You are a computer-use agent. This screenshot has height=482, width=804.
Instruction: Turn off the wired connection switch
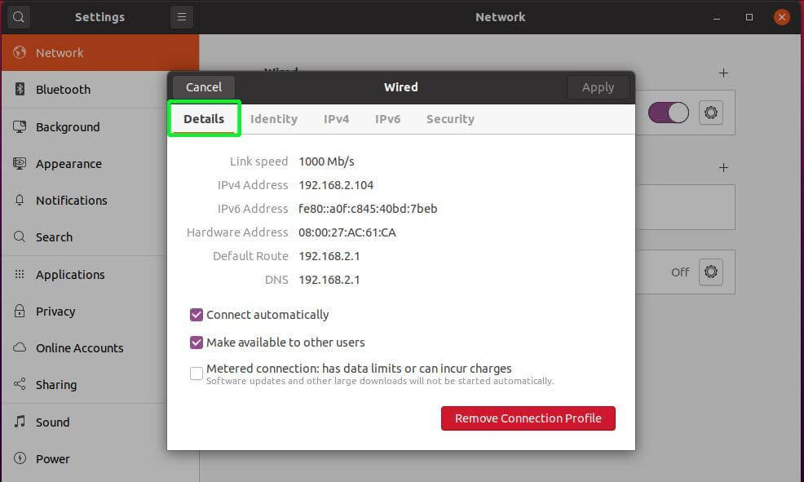point(669,113)
